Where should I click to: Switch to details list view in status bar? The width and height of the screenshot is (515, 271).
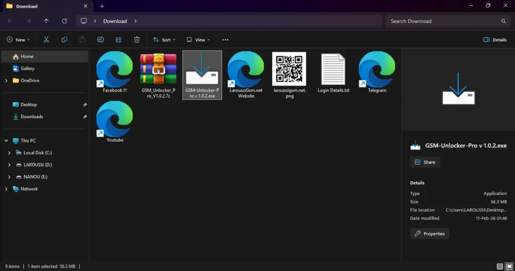[499, 266]
